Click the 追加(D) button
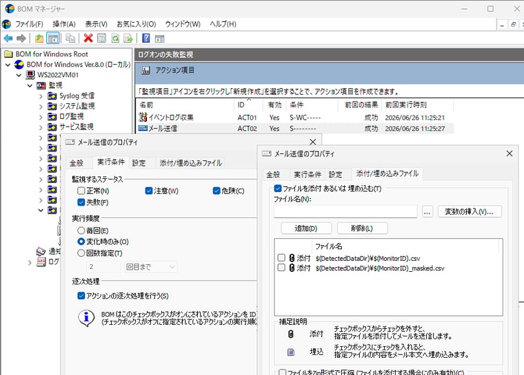The height and width of the screenshot is (375, 524). click(x=306, y=228)
